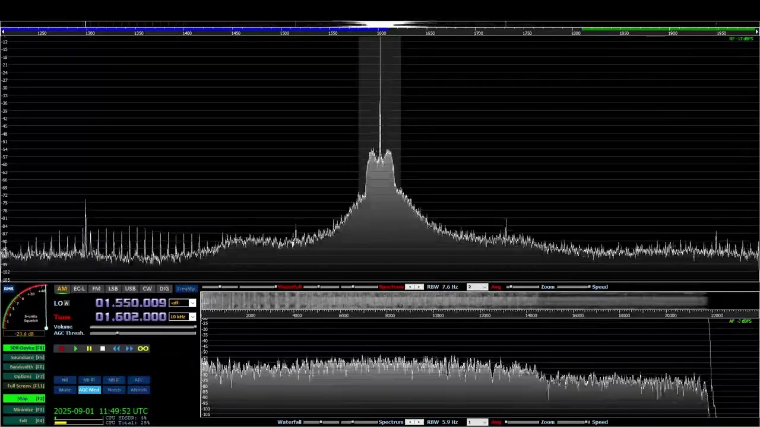The width and height of the screenshot is (760, 427).
Task: Click the red Tune label
Action: (62, 317)
